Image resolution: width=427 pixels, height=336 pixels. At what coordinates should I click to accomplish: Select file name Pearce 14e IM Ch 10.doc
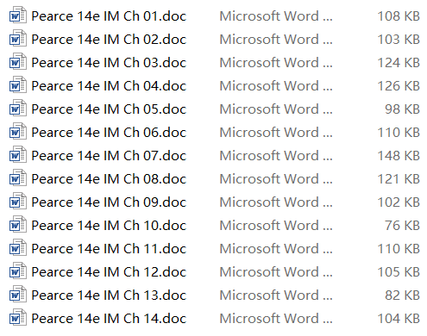[x=109, y=226]
